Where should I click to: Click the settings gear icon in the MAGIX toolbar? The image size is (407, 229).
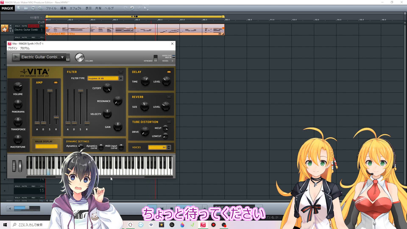tap(41, 8)
